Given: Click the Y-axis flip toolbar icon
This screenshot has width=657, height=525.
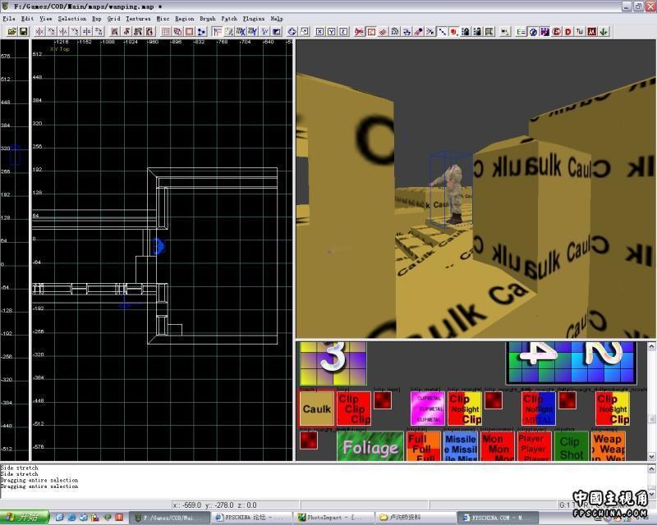Looking at the screenshot, I should pyautogui.click(x=63, y=31).
